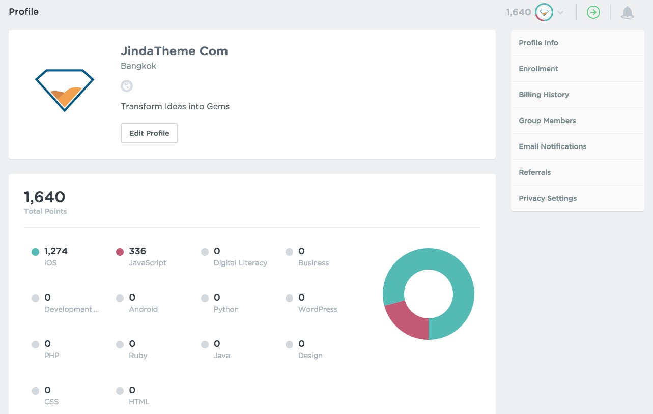Click the globe website icon under Bangkok

(127, 86)
